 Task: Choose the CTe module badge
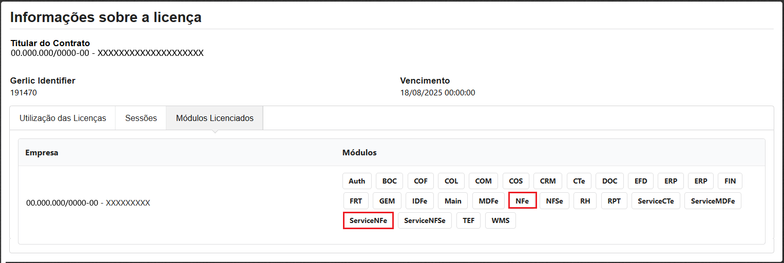579,181
